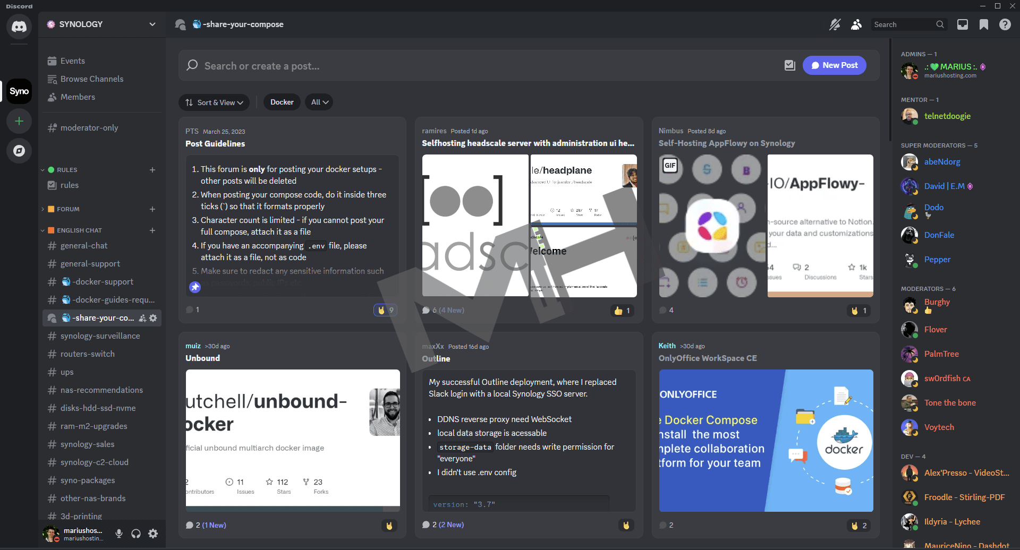Expand the FORUM category
The height and width of the screenshot is (550, 1020).
64,209
